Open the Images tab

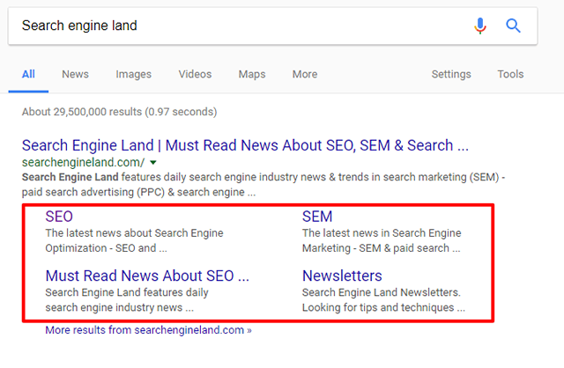133,74
